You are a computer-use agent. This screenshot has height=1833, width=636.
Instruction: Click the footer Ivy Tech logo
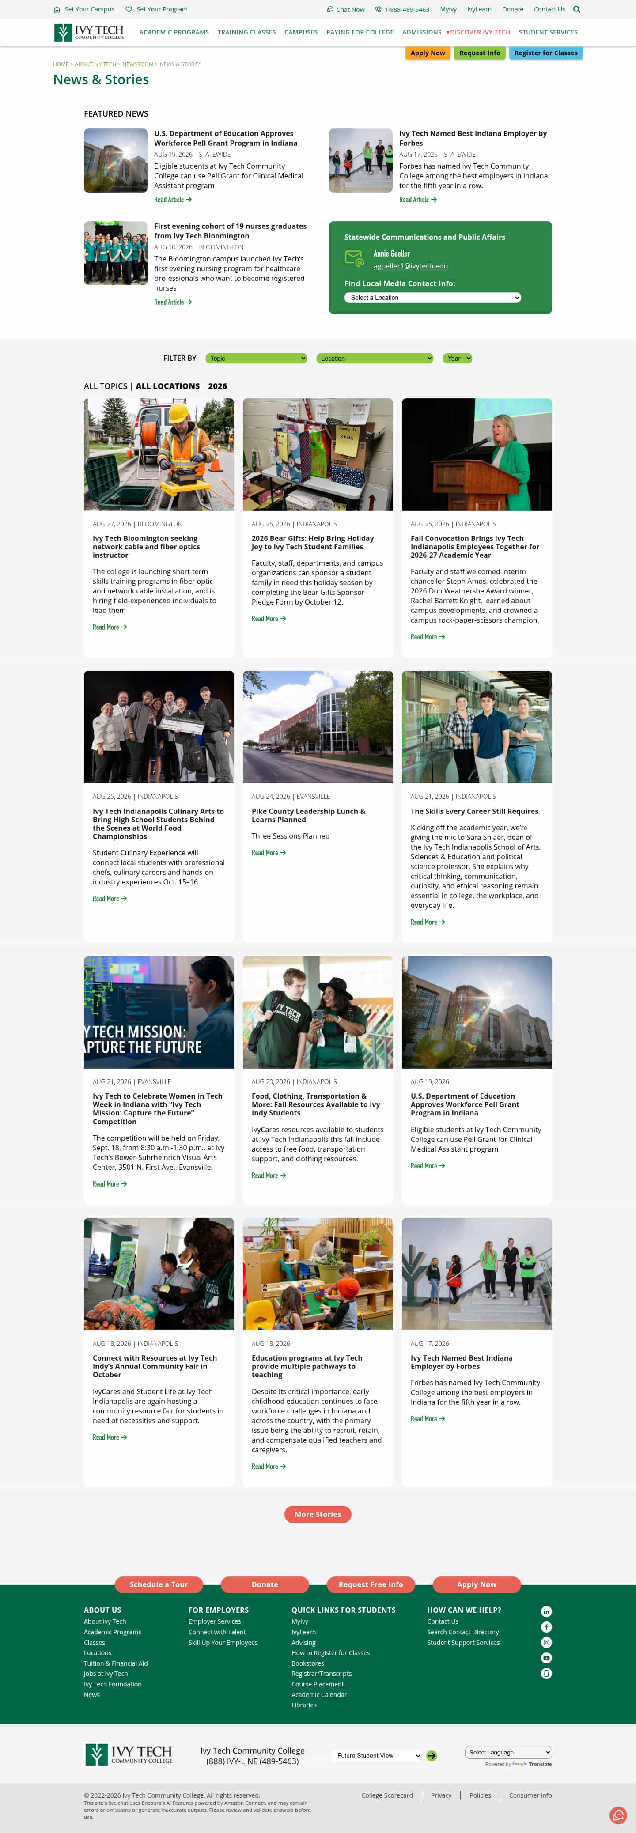coord(129,1754)
